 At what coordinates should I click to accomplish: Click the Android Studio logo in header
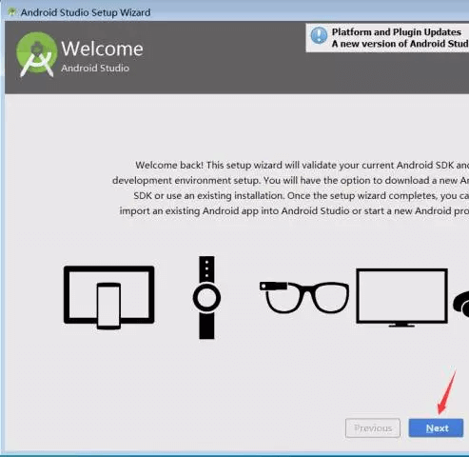36,54
